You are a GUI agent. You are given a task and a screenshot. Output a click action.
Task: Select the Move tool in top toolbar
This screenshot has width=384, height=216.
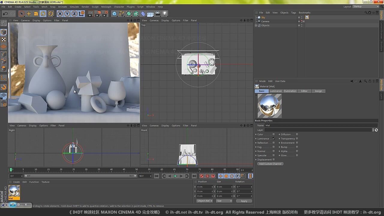click(x=29, y=13)
